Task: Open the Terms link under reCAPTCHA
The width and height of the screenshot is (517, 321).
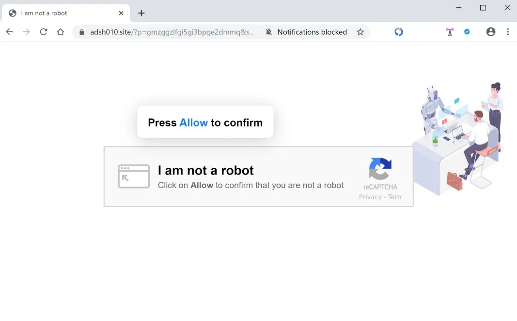Action: pos(395,197)
